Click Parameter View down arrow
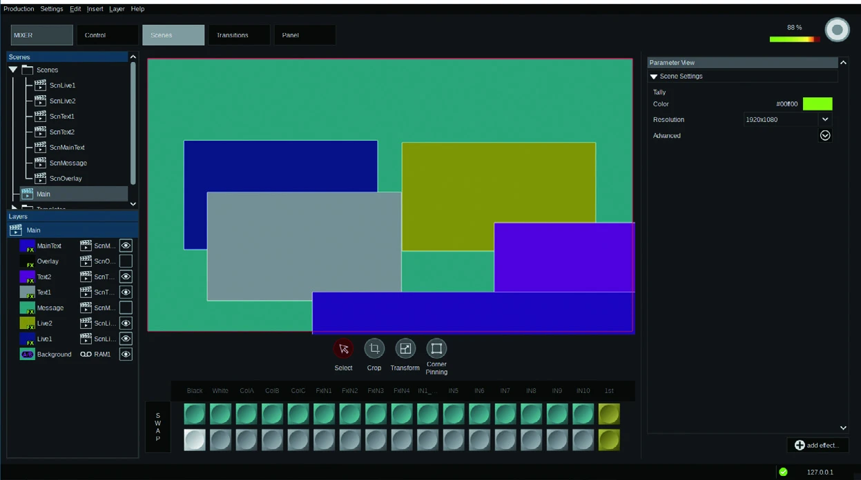 (843, 428)
